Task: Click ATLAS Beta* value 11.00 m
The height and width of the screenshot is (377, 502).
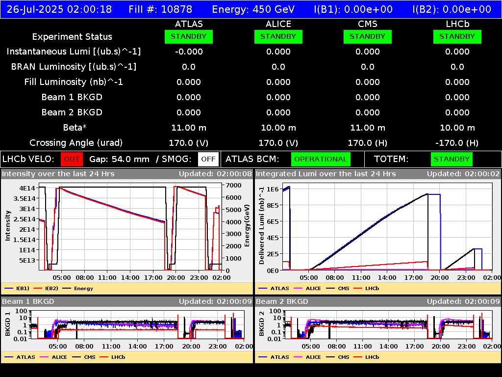Action: click(189, 128)
